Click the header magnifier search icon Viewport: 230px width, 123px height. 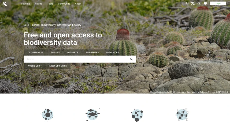point(199,4)
